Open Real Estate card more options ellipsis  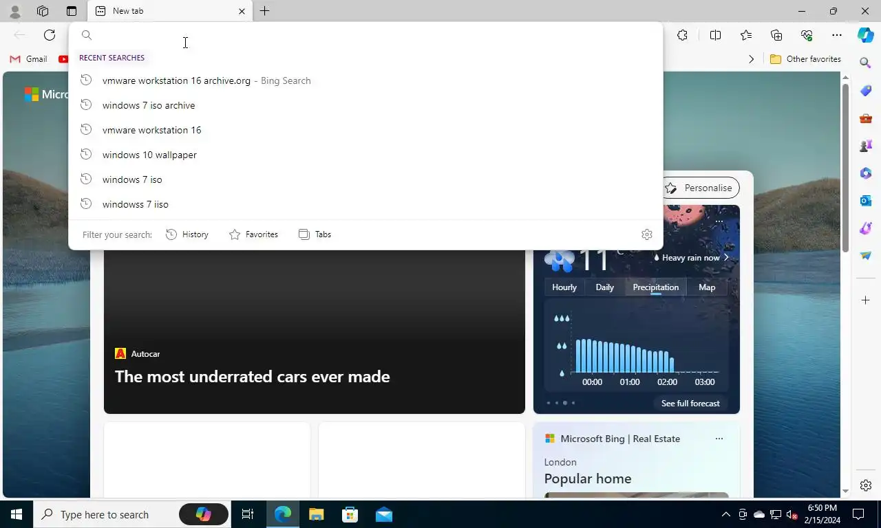point(719,439)
